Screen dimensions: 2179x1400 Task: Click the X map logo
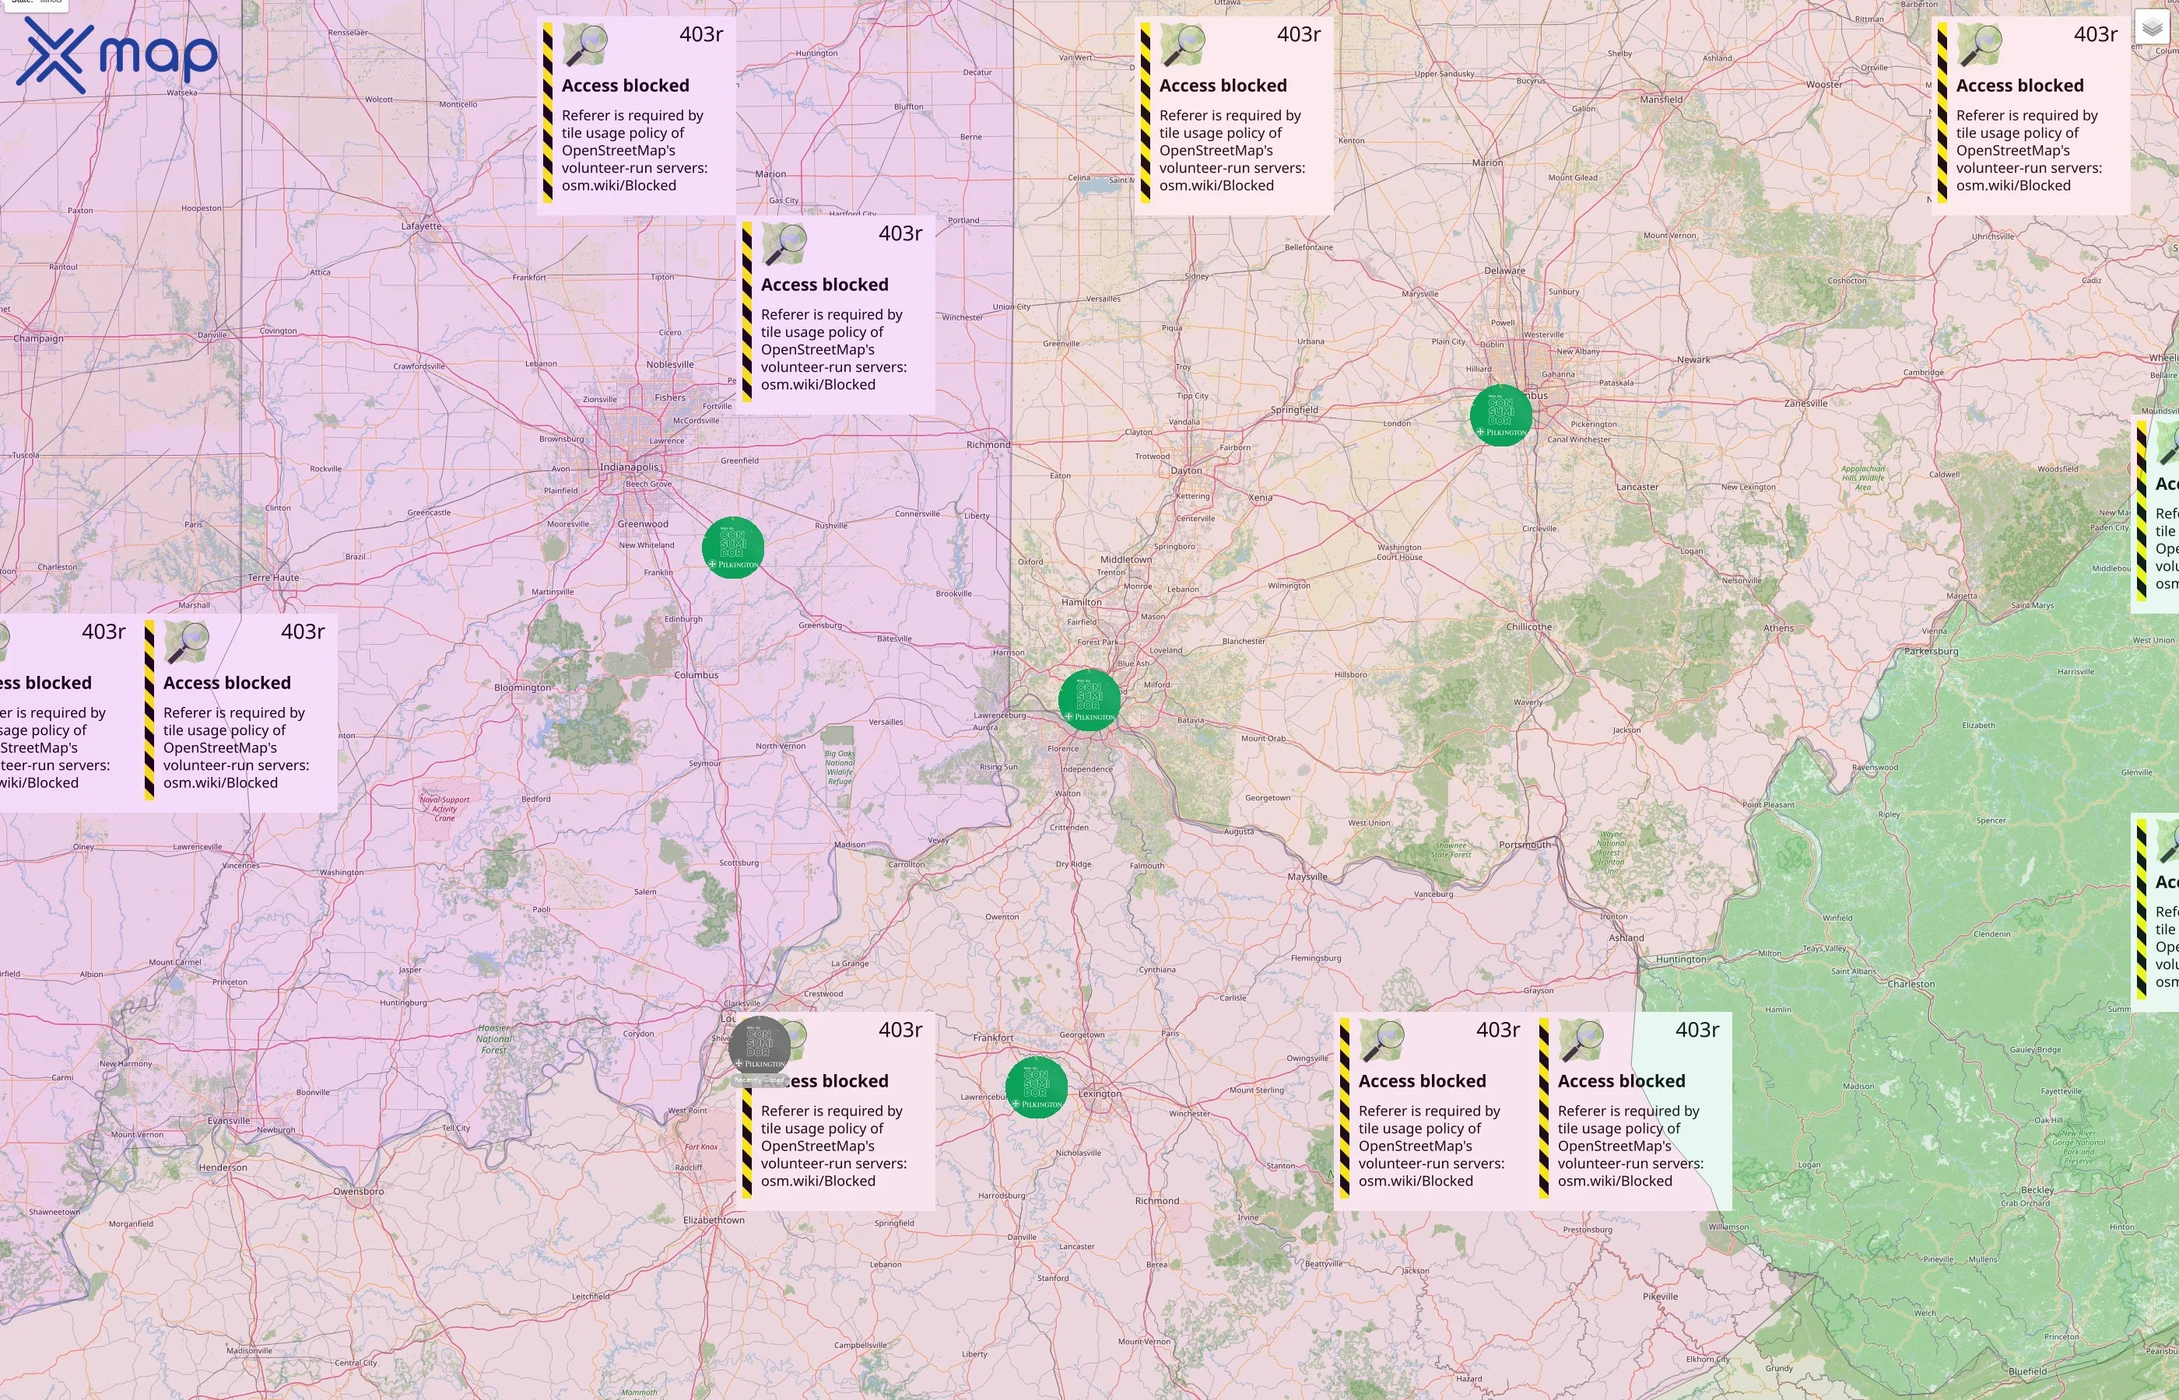point(117,54)
